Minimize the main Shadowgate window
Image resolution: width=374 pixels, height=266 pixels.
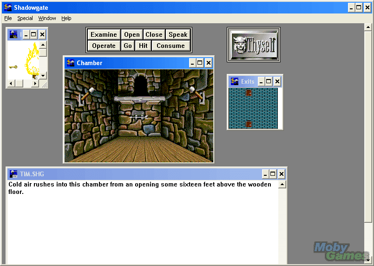351,7
